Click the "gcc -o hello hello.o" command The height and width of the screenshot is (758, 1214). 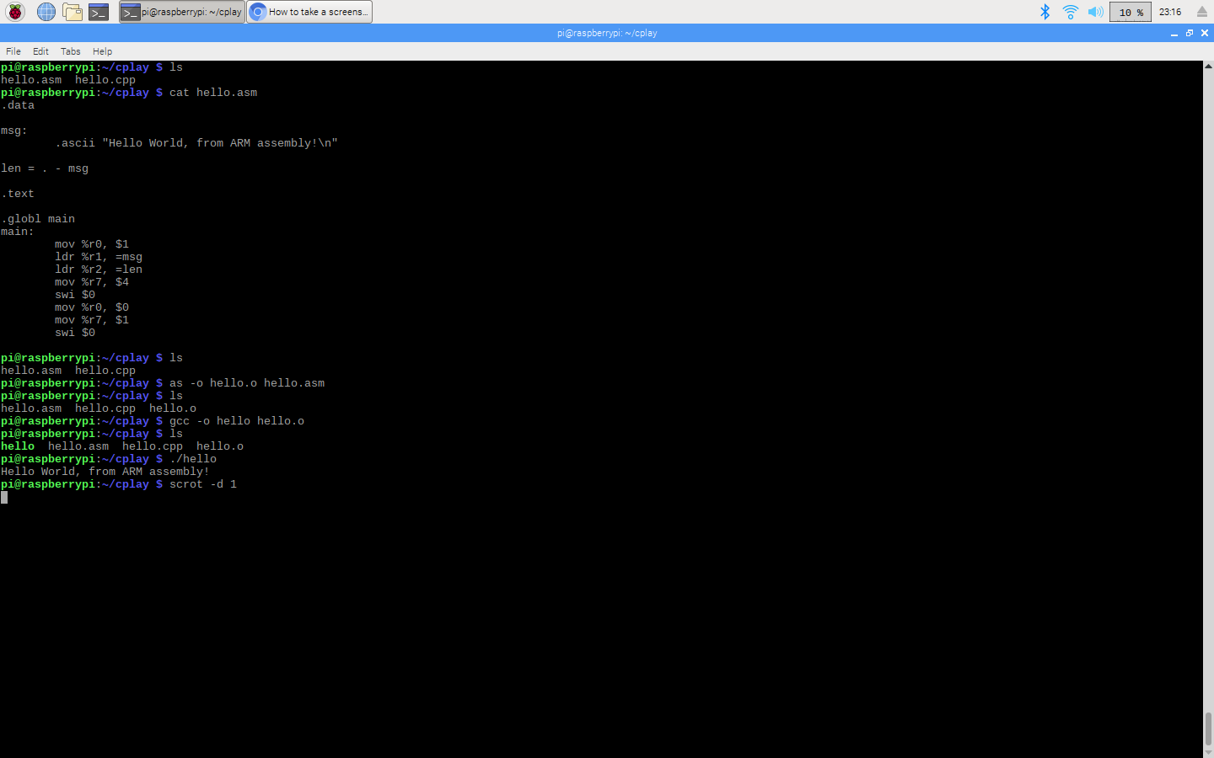(x=237, y=421)
